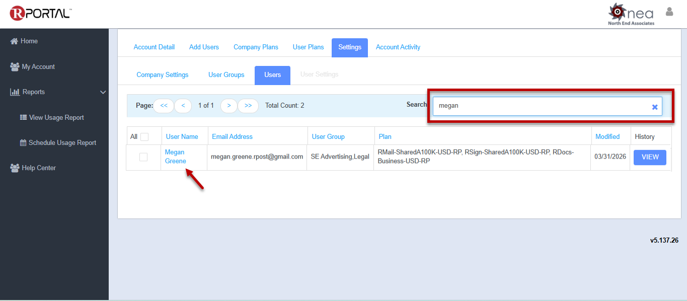Screen dimensions: 687x301
Task: Open Megan Greene user link
Action: click(176, 157)
